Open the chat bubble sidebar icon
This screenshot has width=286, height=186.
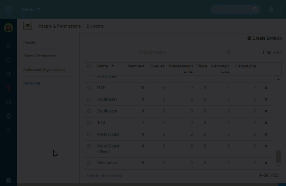(x=9, y=60)
